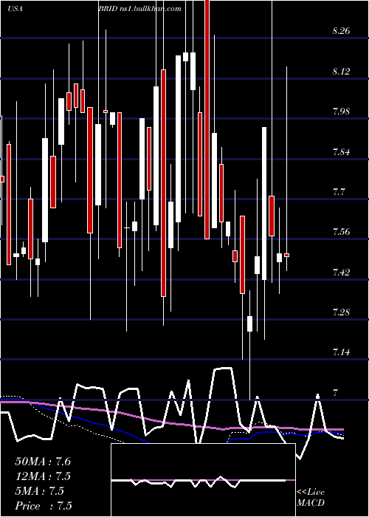Click the 7.7 price axis label

coord(339,192)
